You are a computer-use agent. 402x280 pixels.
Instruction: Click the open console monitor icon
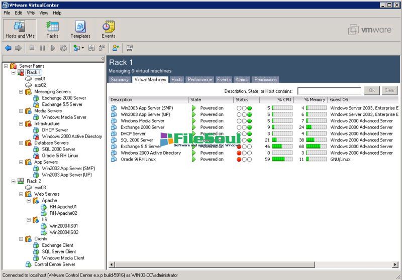[x=130, y=48]
